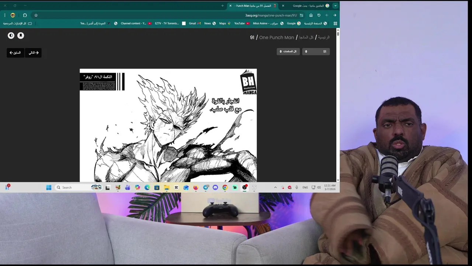The image size is (472, 266).
Task: Go to browser Home page icon
Action: click(311, 15)
